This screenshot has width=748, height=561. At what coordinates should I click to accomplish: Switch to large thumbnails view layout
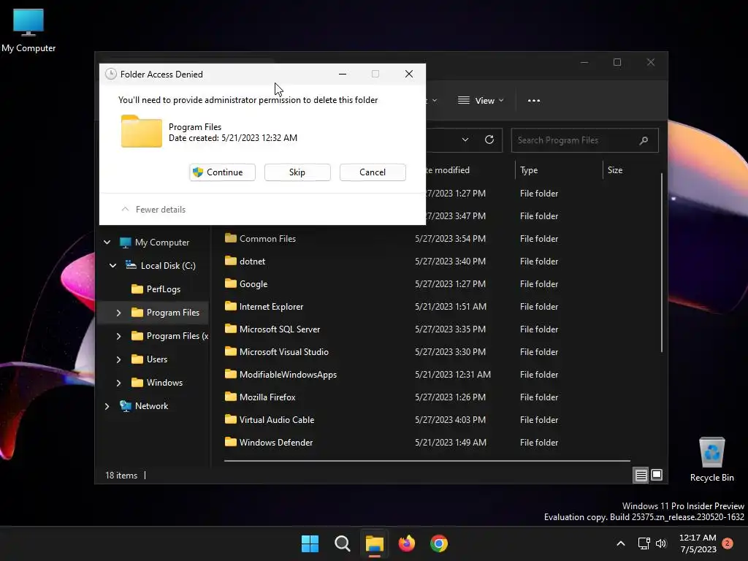(657, 475)
